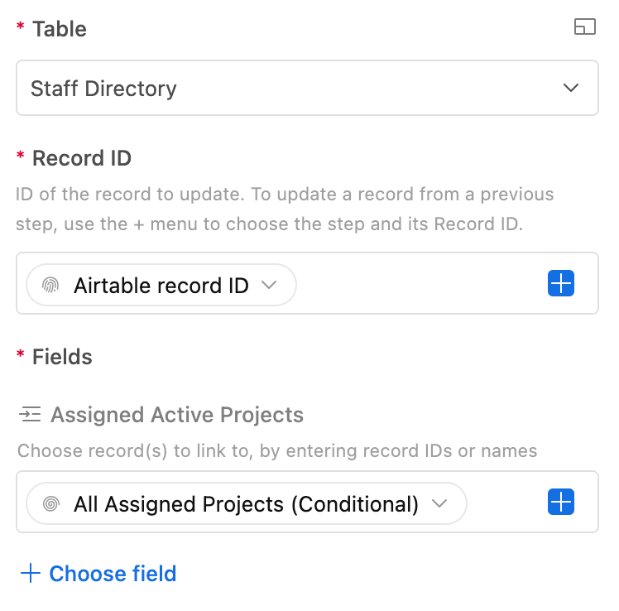
Task: Click the expand panel icon beside Table
Action: 584,26
